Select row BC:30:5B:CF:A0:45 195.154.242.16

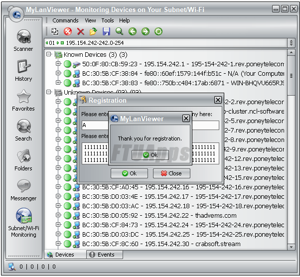(x=183, y=187)
